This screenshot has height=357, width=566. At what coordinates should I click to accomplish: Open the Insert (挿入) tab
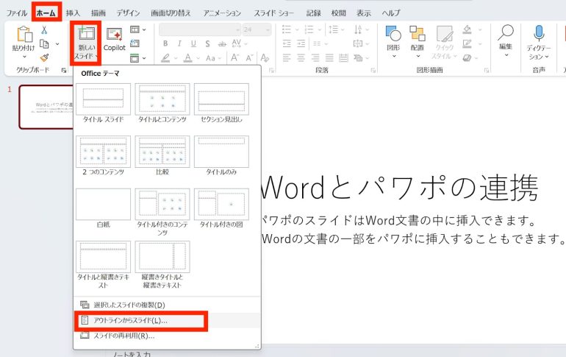tap(73, 13)
